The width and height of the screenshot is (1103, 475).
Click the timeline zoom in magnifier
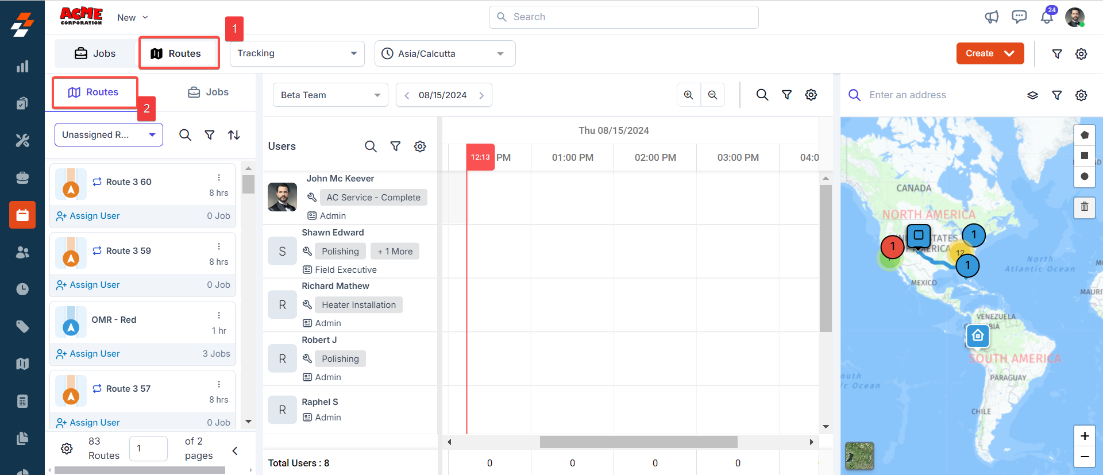point(688,95)
